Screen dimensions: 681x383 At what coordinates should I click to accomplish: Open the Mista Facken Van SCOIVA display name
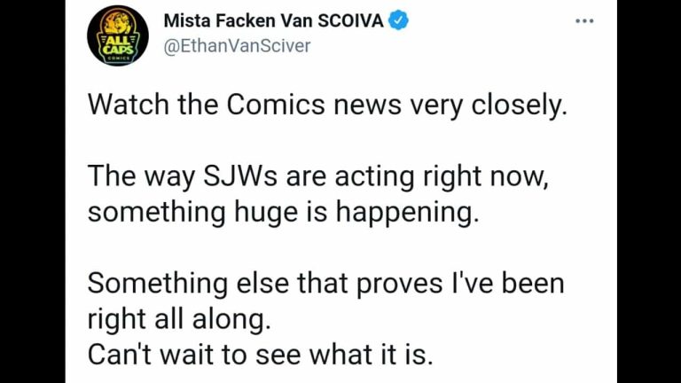[274, 21]
